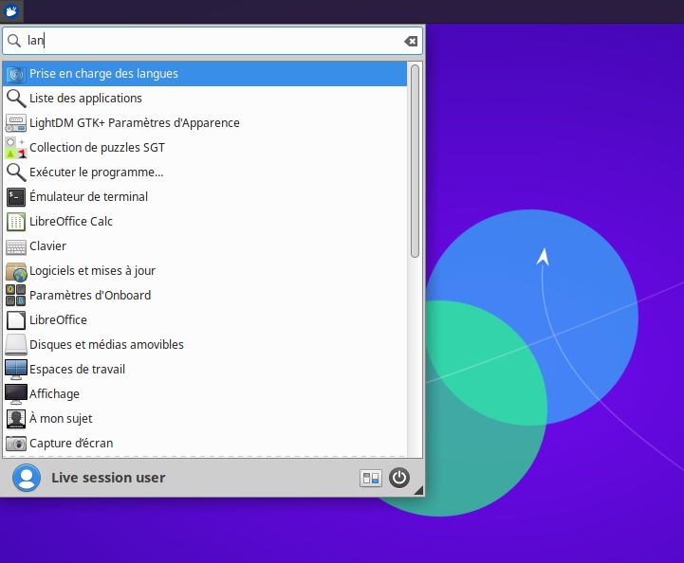Open Paramètres d'Onboard icon
This screenshot has width=684, height=563.
click(x=16, y=296)
